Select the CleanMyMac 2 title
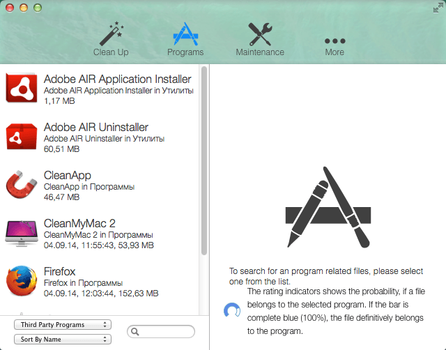The height and width of the screenshot is (350, 446). [x=79, y=224]
